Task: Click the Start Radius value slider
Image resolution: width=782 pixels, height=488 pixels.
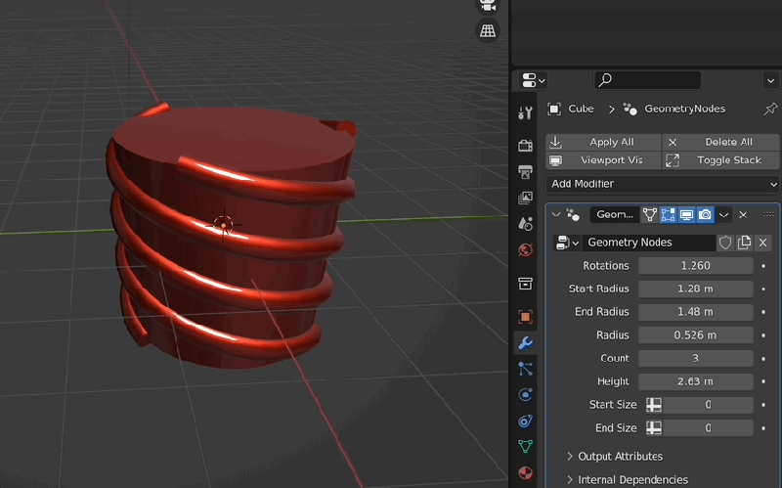Action: pyautogui.click(x=695, y=288)
